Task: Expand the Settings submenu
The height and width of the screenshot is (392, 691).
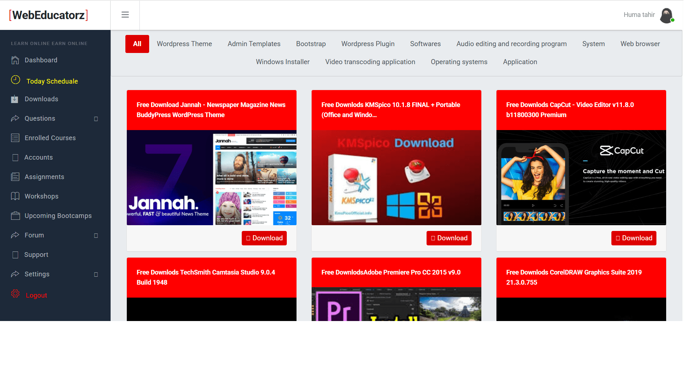Action: [96, 275]
